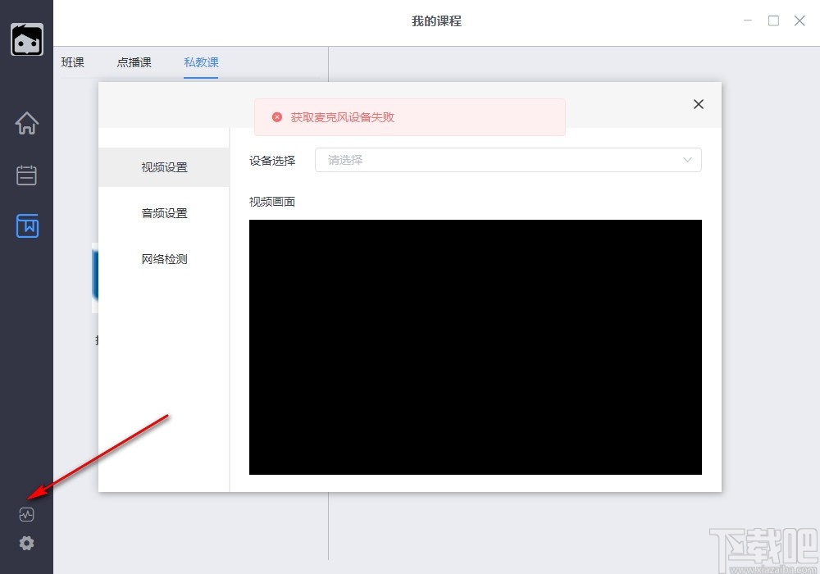The image size is (820, 574).
Task: Select the 私教课 tab
Action: tap(200, 61)
